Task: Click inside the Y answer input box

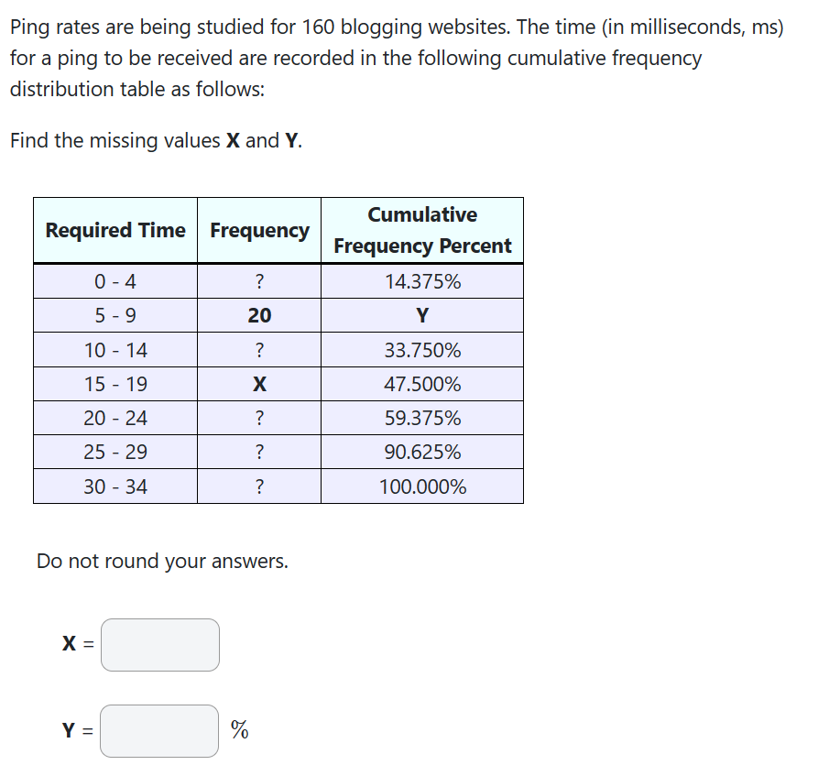Action: pos(158,731)
